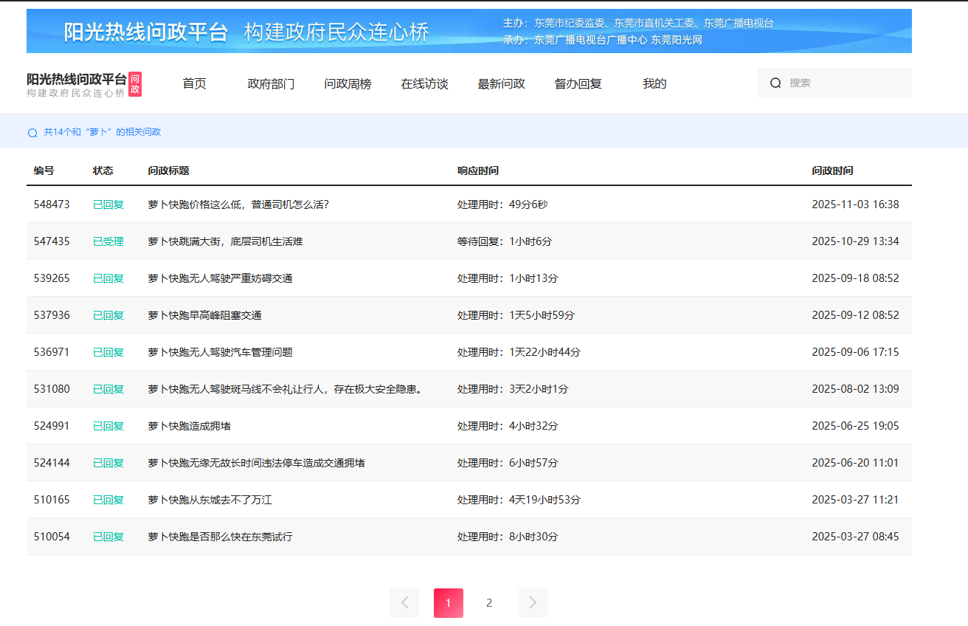The width and height of the screenshot is (968, 626).
Task: Click into the 搜索 input field
Action: click(845, 83)
